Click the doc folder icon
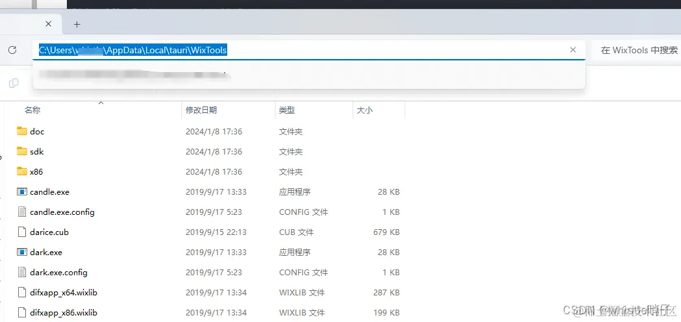The height and width of the screenshot is (322, 681). click(22, 130)
